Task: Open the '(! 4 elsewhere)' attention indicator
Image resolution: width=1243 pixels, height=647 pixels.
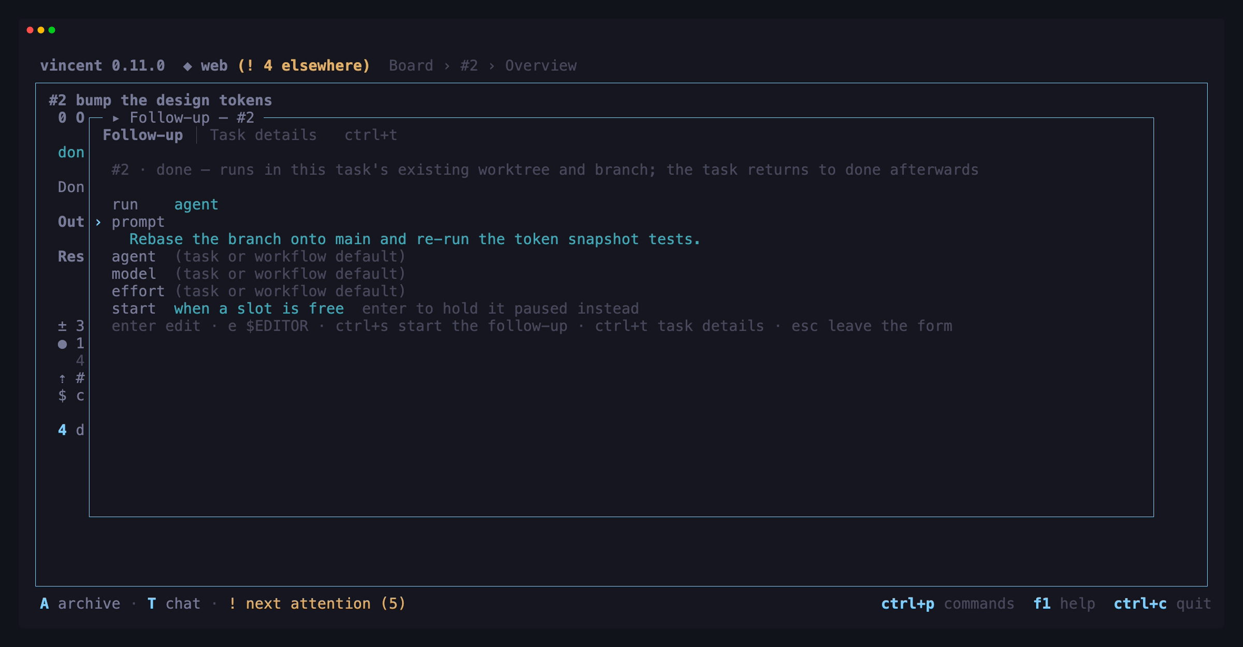Action: tap(304, 66)
